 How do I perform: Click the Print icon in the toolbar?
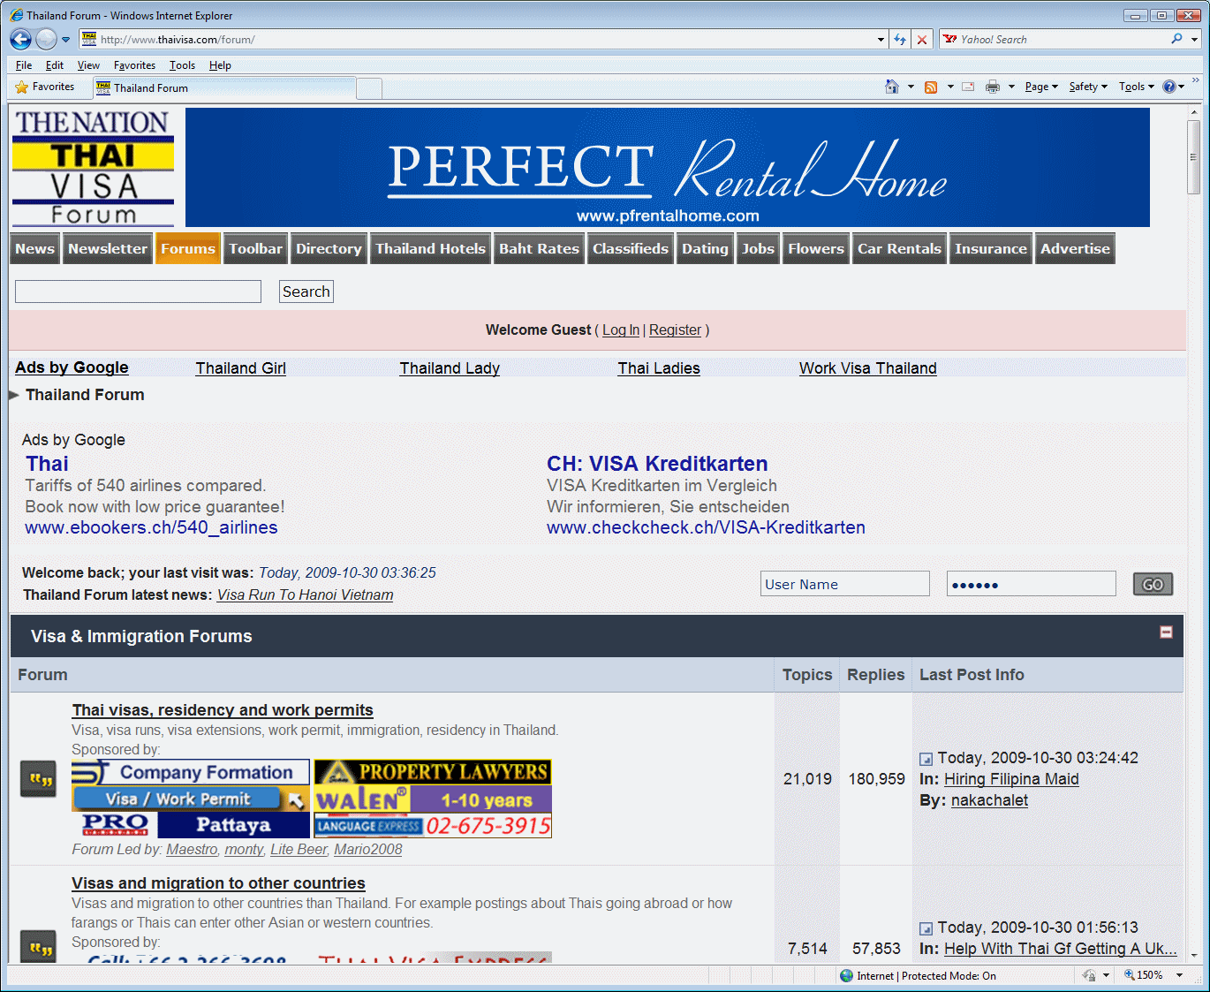(x=993, y=87)
